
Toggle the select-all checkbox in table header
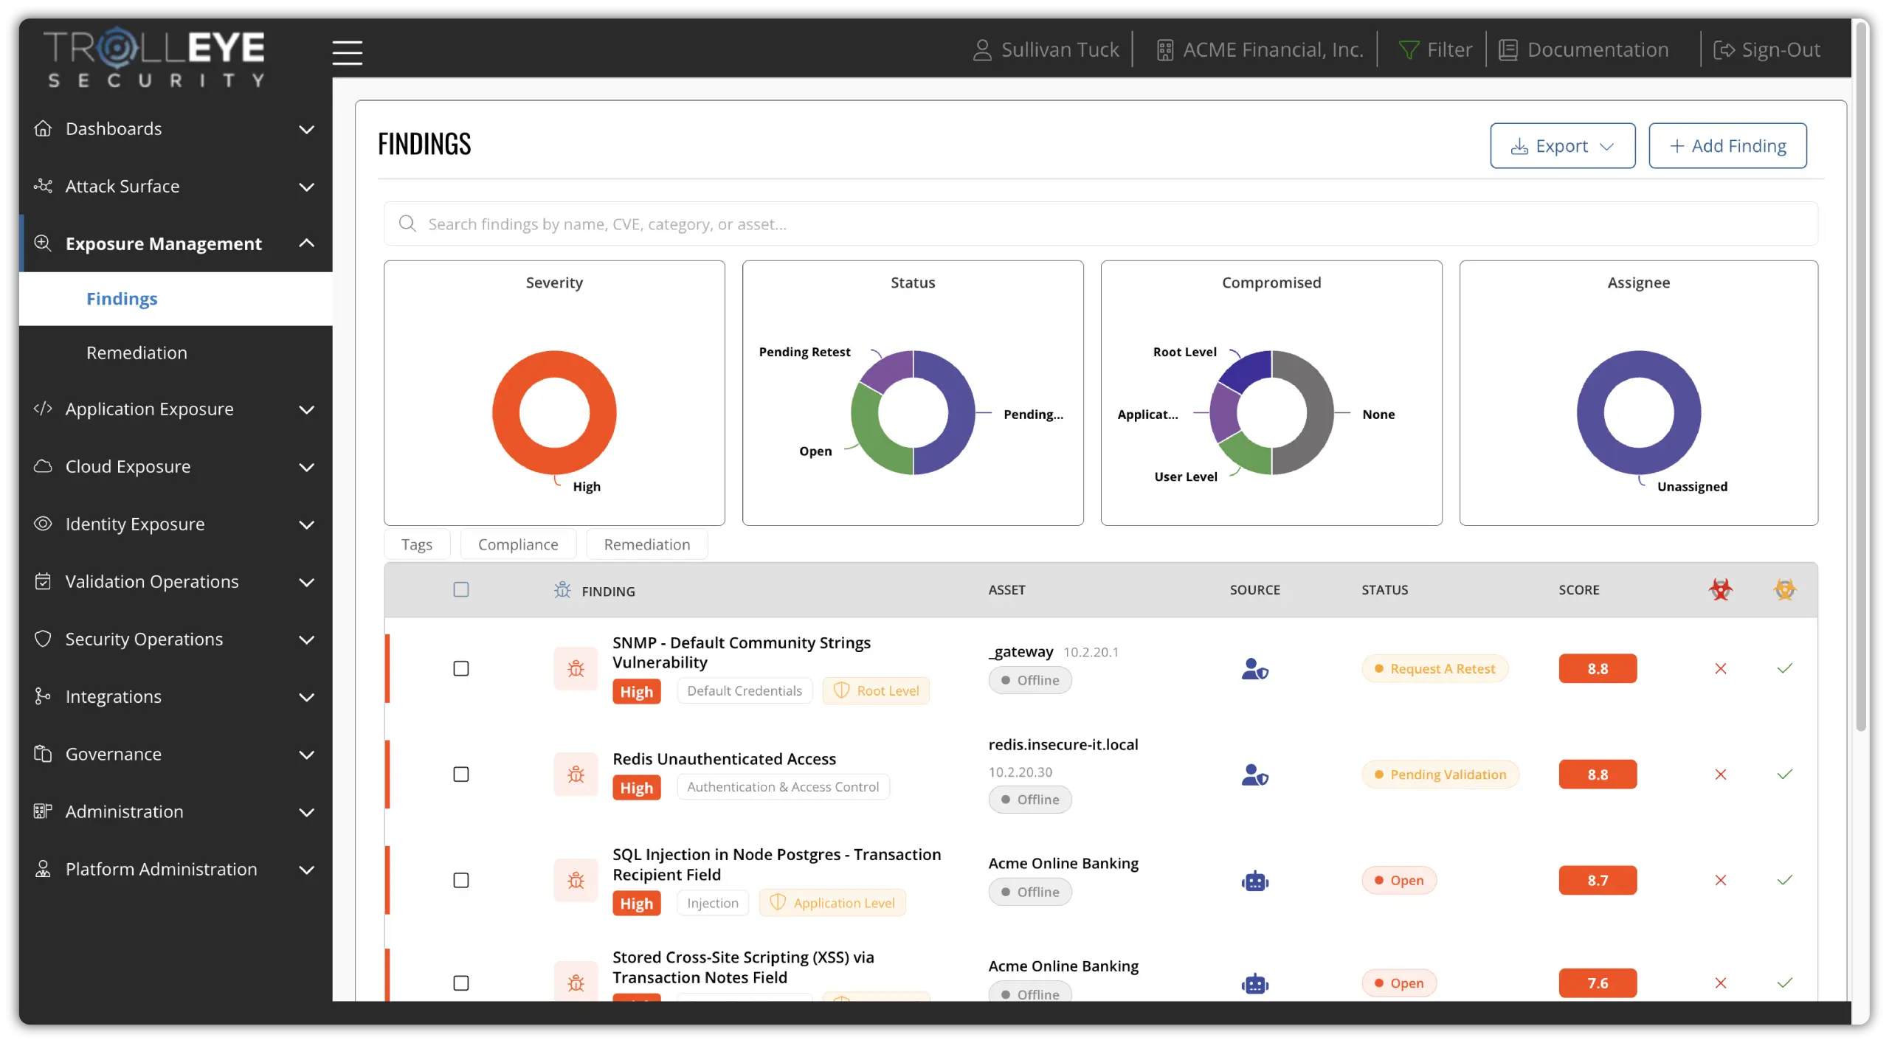coord(460,589)
